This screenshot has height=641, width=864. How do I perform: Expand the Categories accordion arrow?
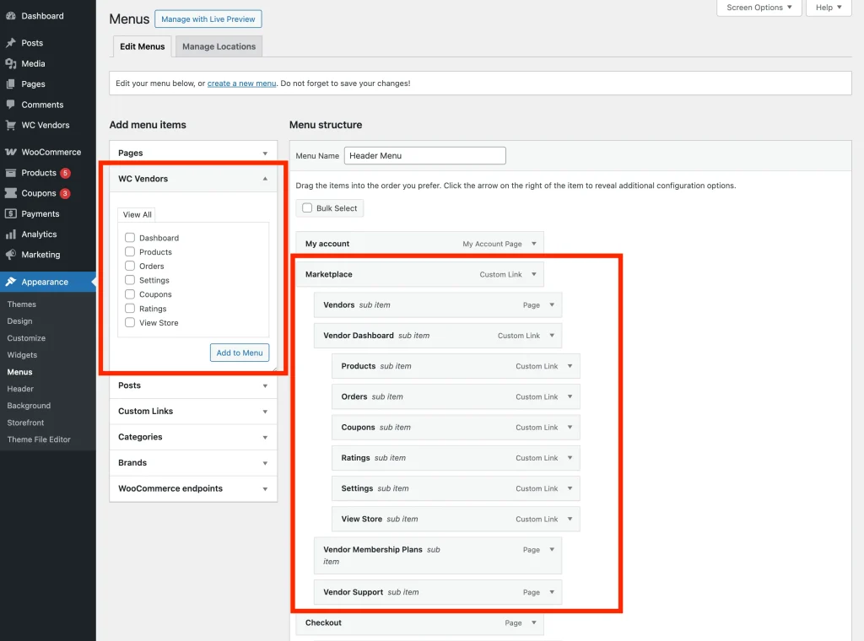tap(265, 437)
